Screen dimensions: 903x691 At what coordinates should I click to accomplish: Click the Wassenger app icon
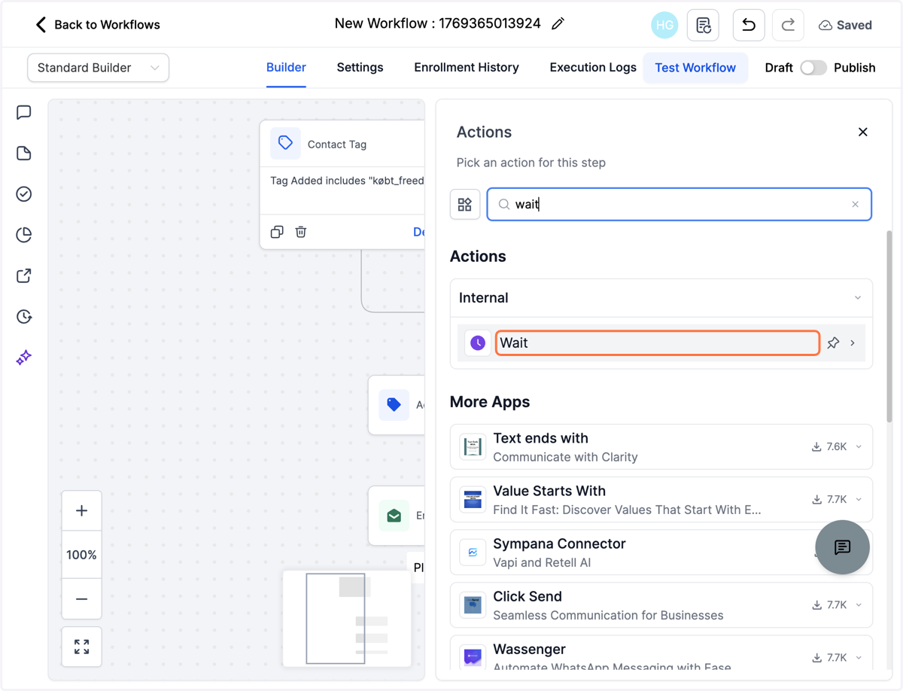click(473, 657)
